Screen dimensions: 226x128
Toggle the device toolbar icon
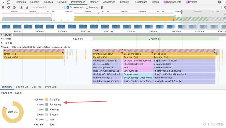pos(8,2)
